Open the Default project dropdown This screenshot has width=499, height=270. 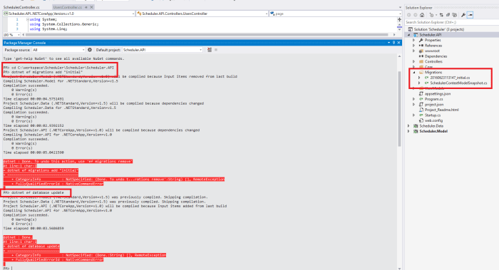163,50
